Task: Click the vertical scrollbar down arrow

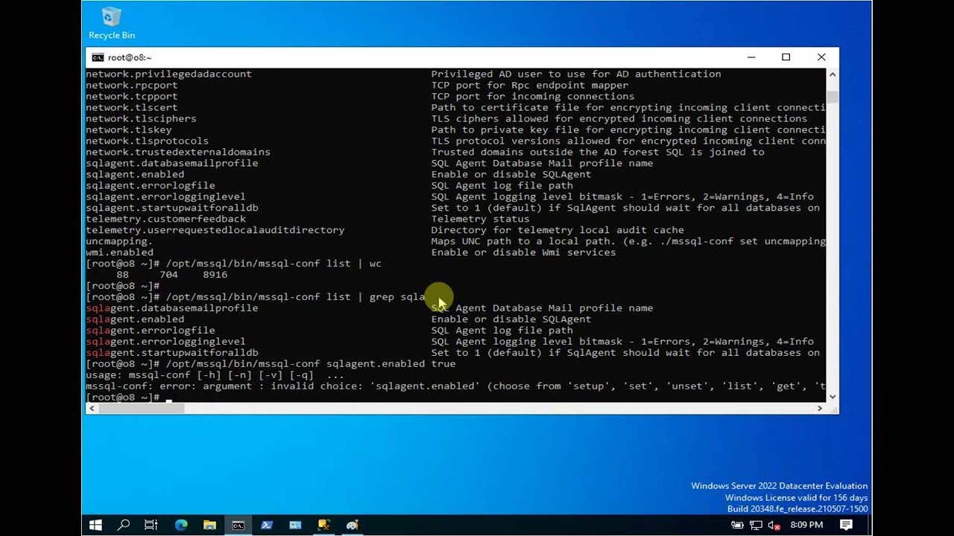Action: click(833, 397)
